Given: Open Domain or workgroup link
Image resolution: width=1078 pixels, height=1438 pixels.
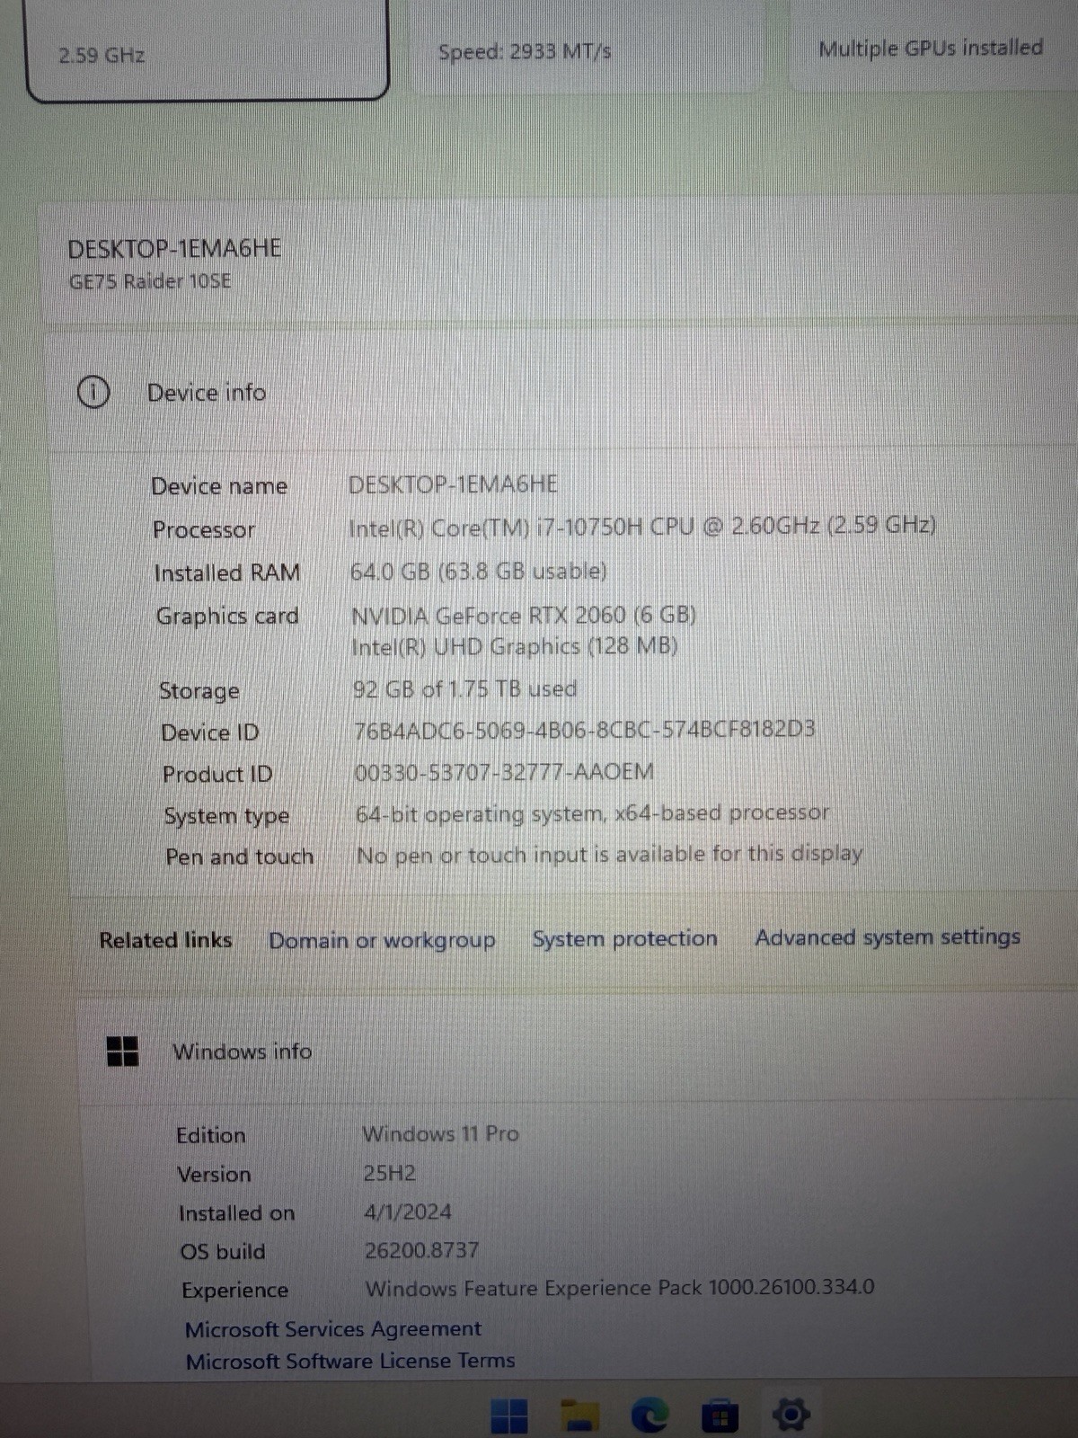Looking at the screenshot, I should (x=382, y=940).
